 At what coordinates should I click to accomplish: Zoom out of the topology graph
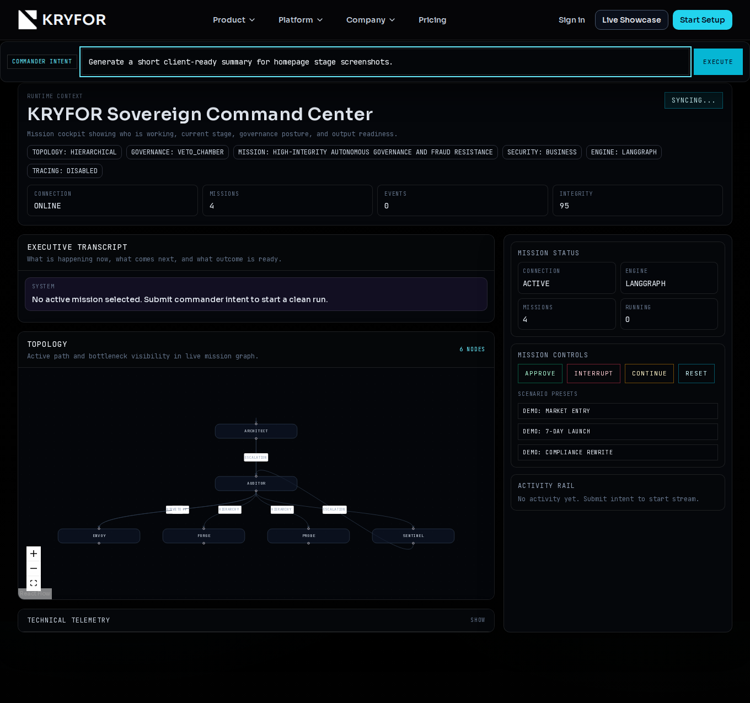(34, 568)
